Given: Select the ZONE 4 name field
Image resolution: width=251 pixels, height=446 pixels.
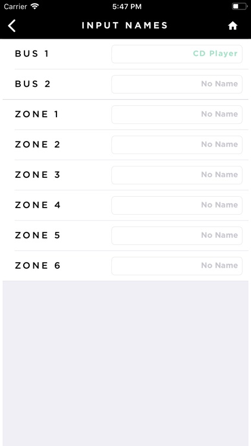Looking at the screenshot, I should coord(177,205).
